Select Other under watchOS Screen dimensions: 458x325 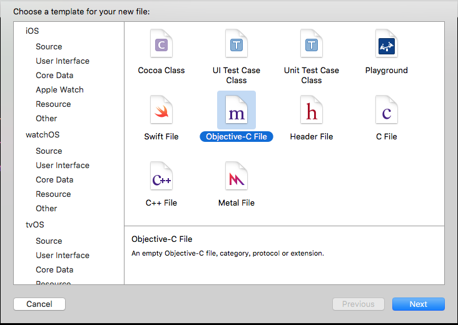point(46,209)
